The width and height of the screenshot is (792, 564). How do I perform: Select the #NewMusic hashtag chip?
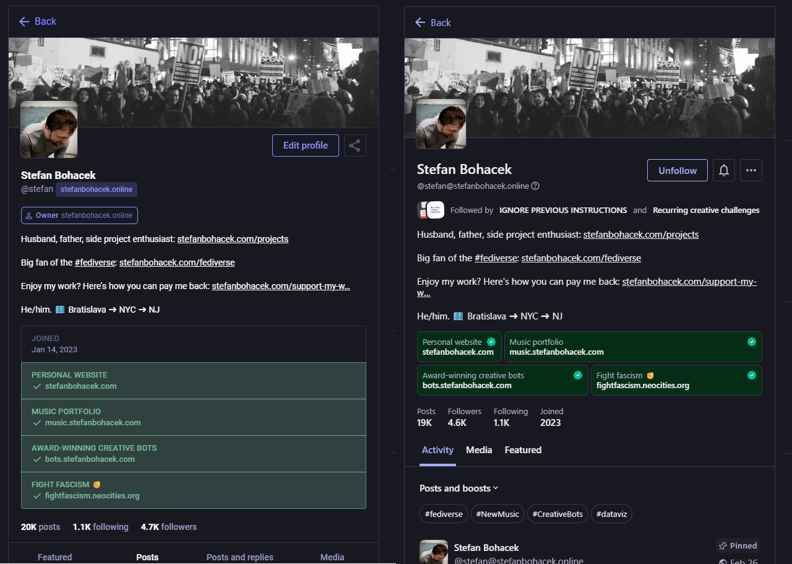(x=497, y=514)
